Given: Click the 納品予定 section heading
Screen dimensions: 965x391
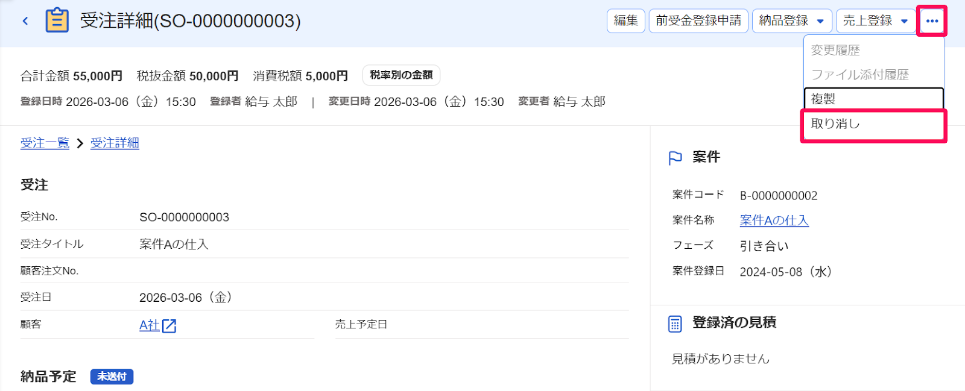Looking at the screenshot, I should coord(48,377).
